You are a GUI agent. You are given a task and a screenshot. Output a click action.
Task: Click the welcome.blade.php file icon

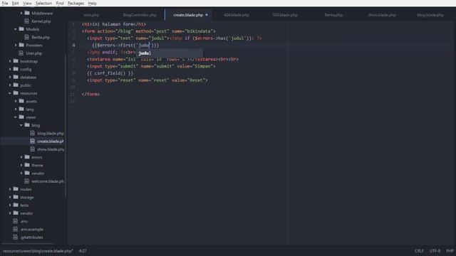27,181
